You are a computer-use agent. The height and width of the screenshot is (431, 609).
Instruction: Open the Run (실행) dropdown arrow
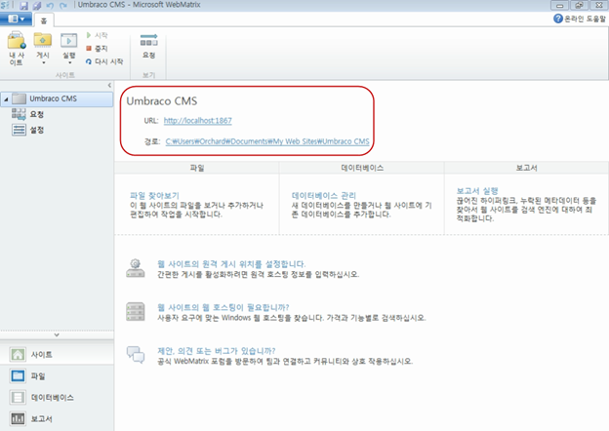coord(70,62)
